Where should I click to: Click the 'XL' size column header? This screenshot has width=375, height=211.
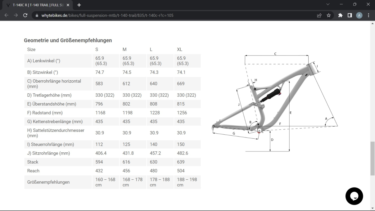pos(180,49)
